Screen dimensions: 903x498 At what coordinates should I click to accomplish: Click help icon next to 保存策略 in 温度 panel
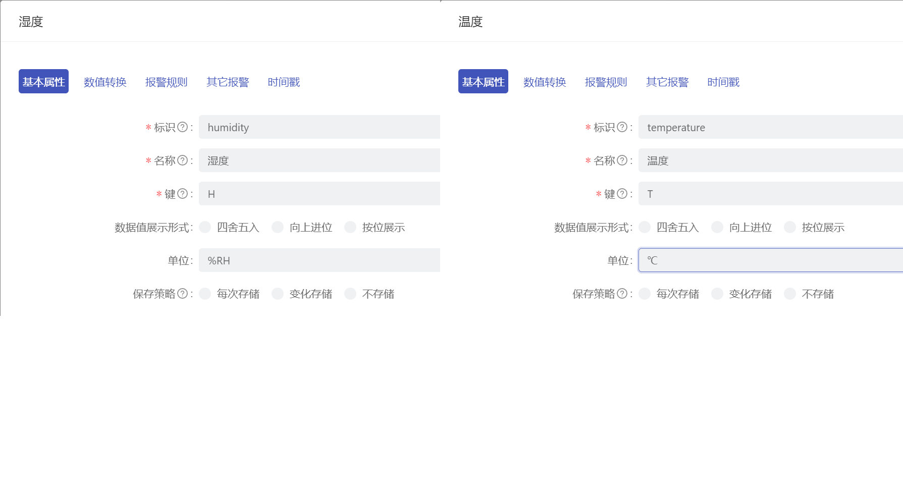pos(622,294)
